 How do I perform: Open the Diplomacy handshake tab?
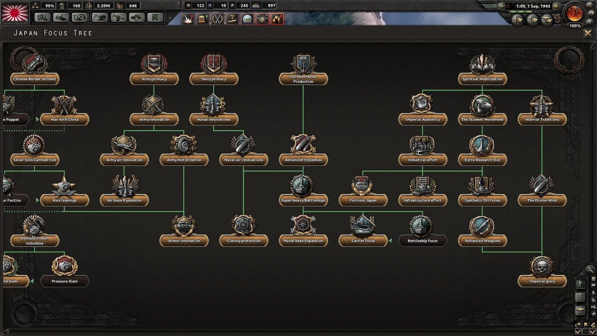pyautogui.click(x=61, y=18)
